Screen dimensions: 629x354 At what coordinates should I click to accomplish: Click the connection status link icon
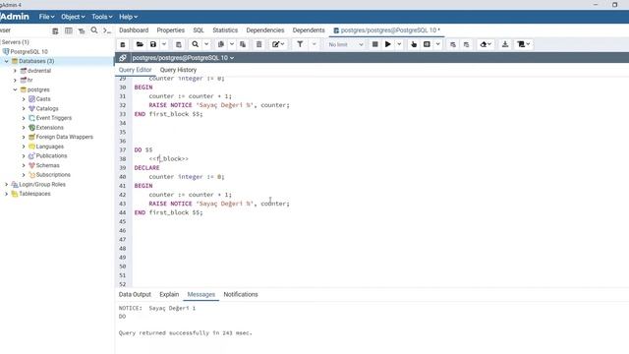coord(123,58)
